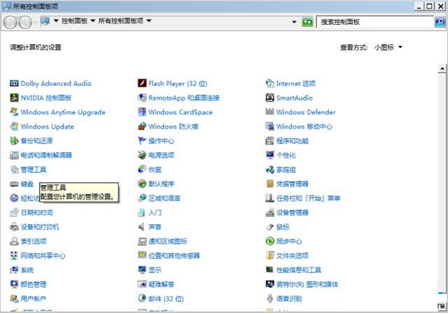Image resolution: width=448 pixels, height=314 pixels.
Task: Click the Dolby Advanced Audio icon
Action: (14, 83)
